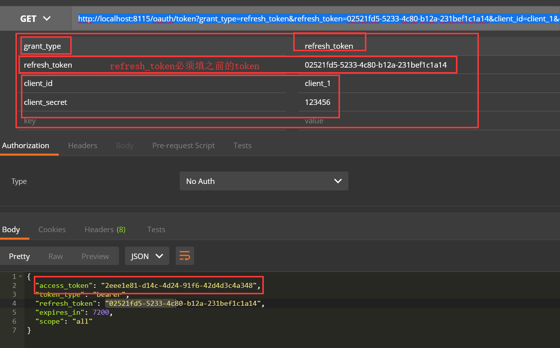The width and height of the screenshot is (560, 348).
Task: Toggle the line wrap icon
Action: tap(185, 257)
